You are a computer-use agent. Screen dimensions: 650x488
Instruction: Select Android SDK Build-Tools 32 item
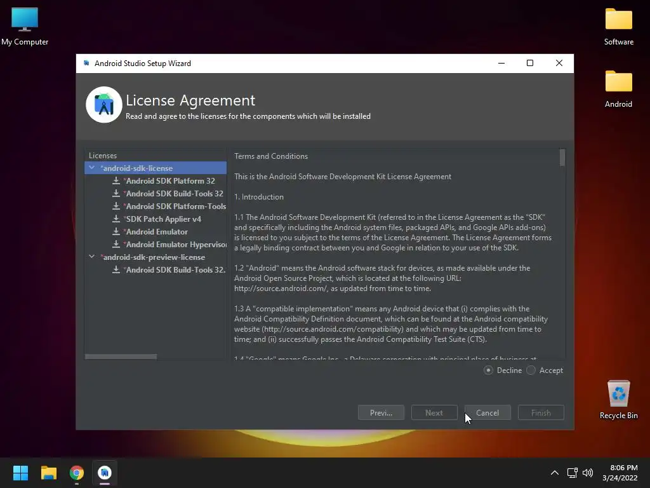(173, 193)
